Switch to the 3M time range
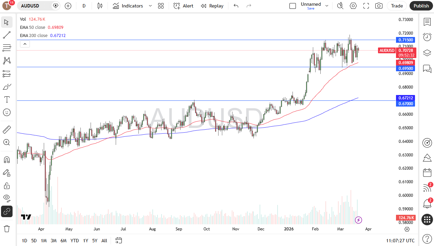This screenshot has width=434, height=246. 54,241
